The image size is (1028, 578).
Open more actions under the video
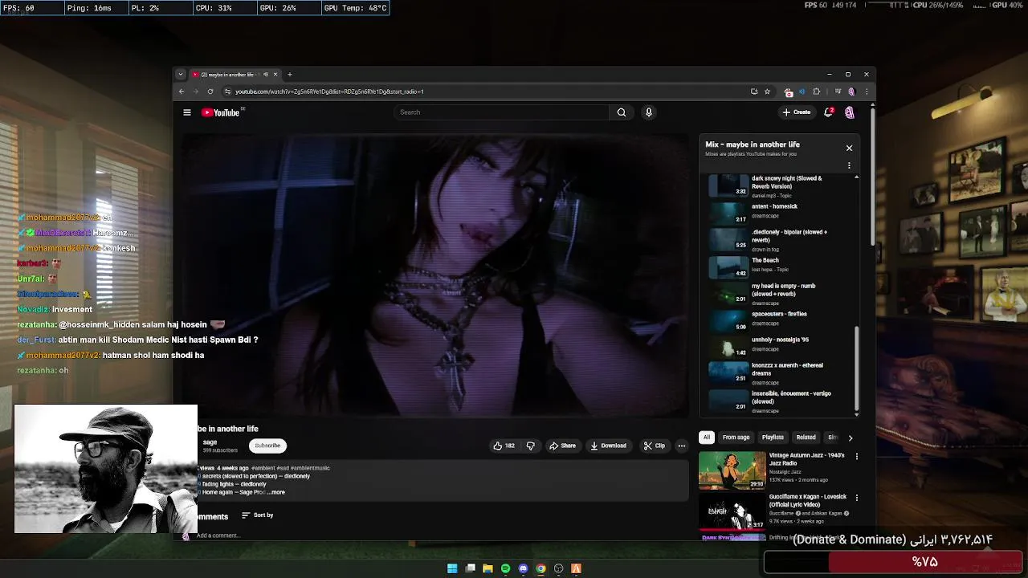(681, 446)
